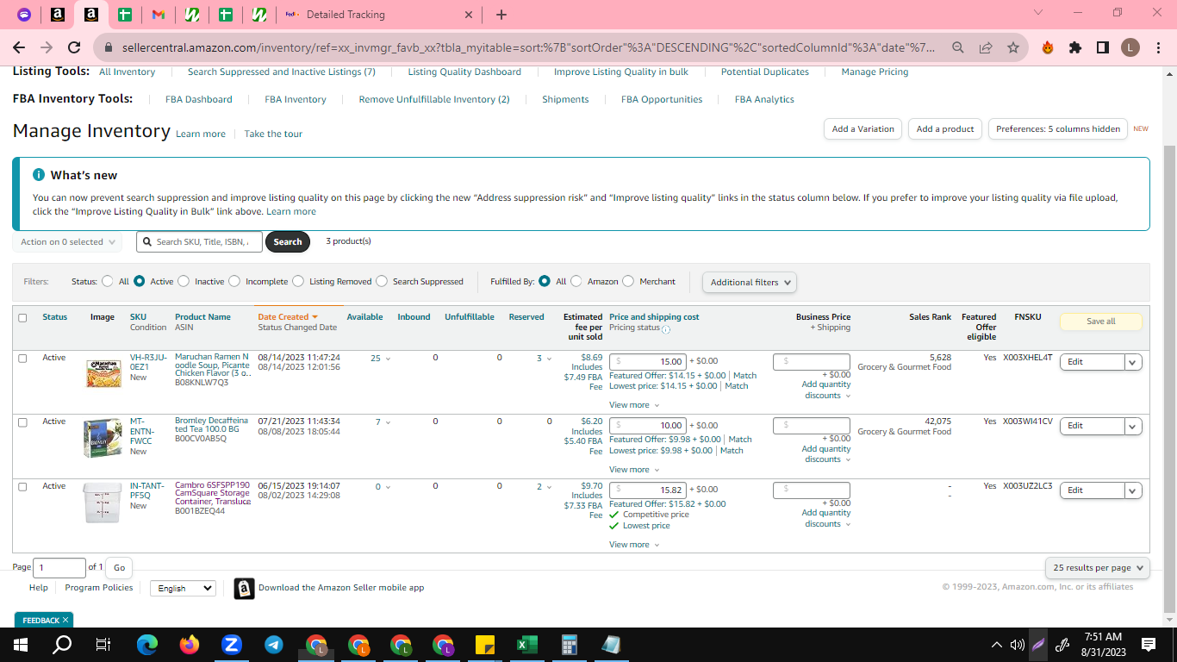Launch Firefox from the taskbar
This screenshot has height=662, width=1177.
click(x=190, y=645)
